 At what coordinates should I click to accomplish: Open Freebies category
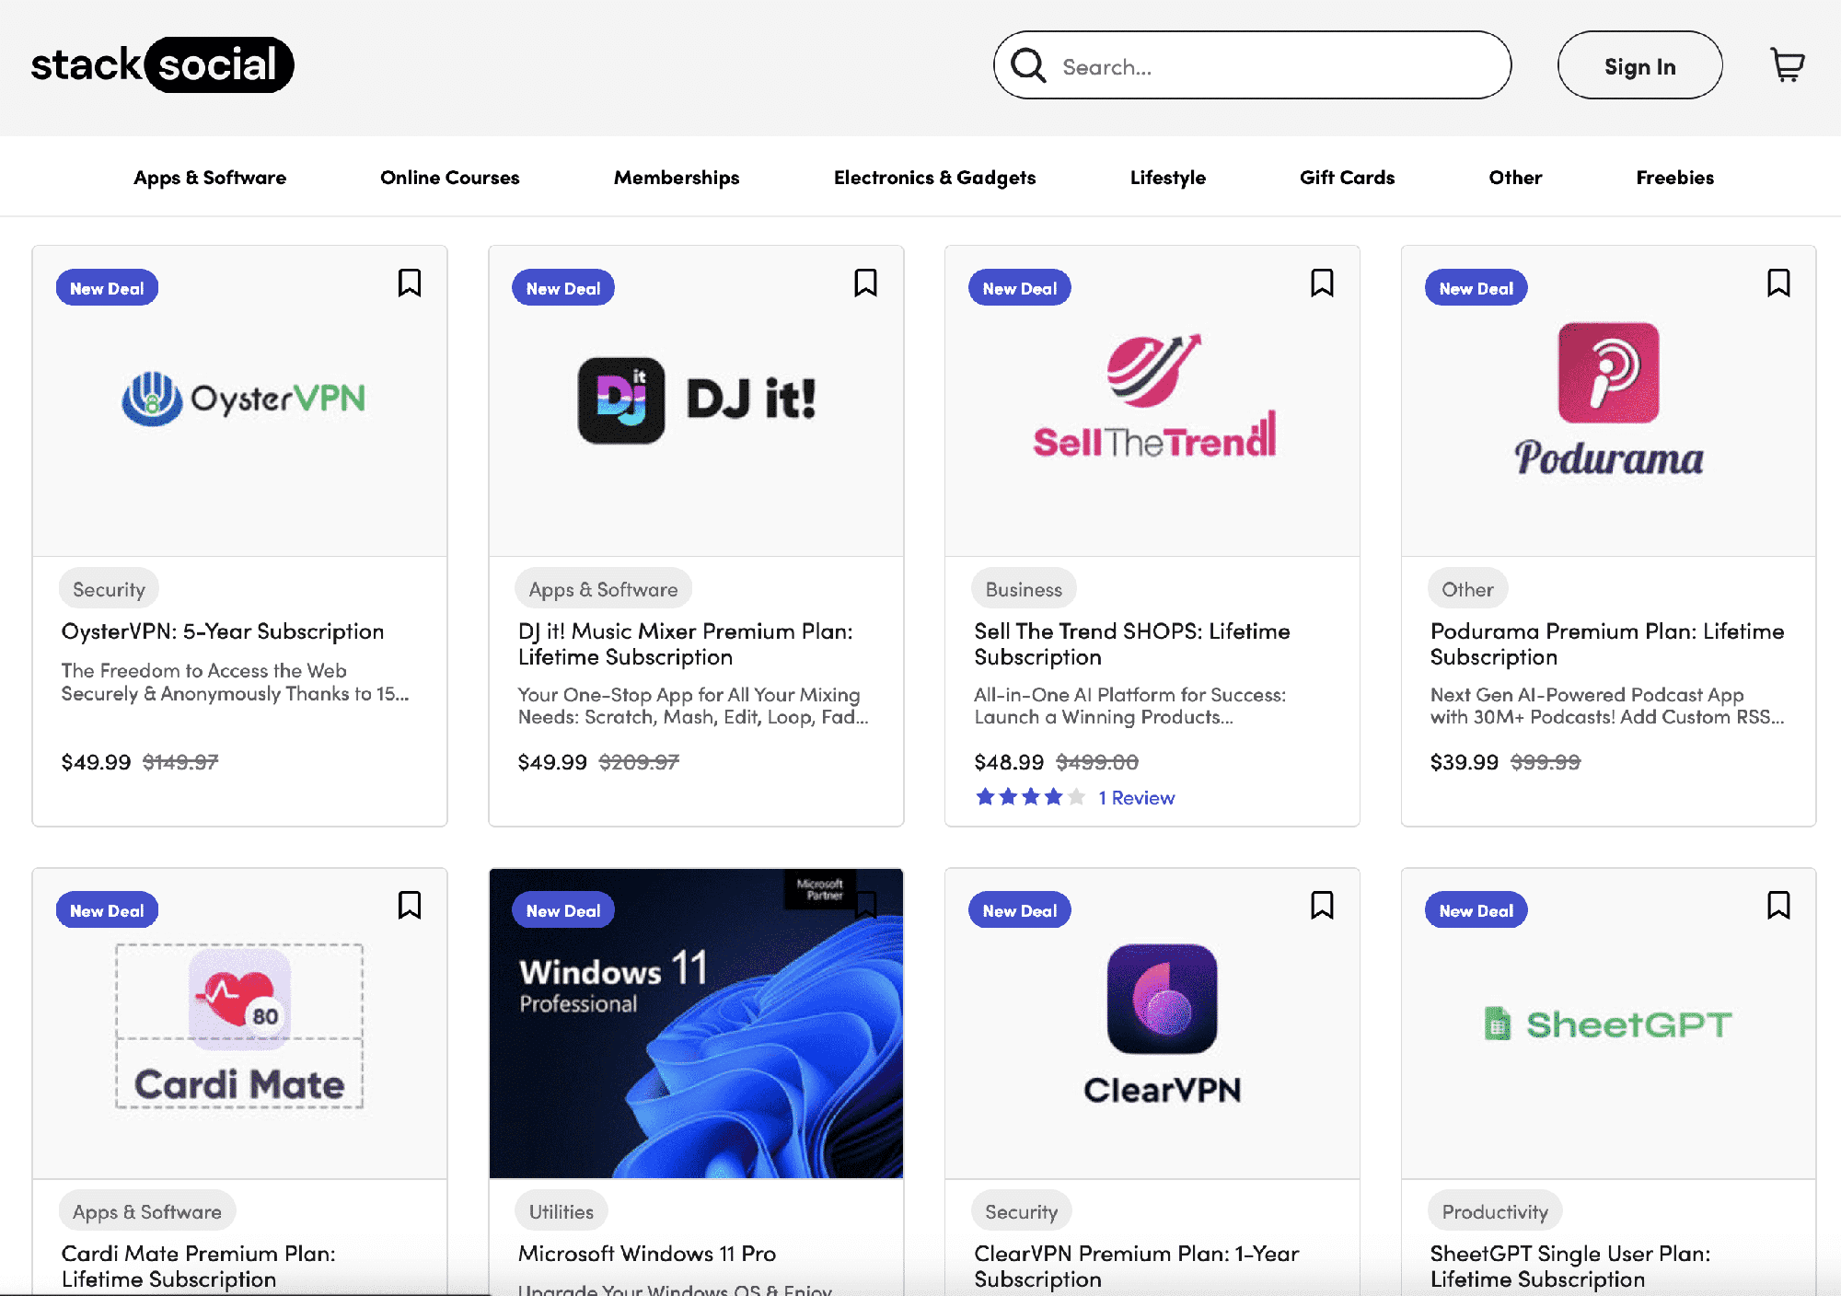click(x=1674, y=178)
